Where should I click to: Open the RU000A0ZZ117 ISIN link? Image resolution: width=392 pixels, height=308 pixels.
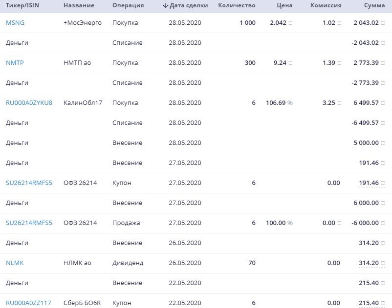(x=28, y=303)
